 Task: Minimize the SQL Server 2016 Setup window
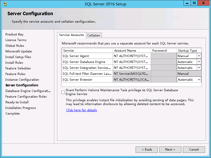[x=187, y=3]
